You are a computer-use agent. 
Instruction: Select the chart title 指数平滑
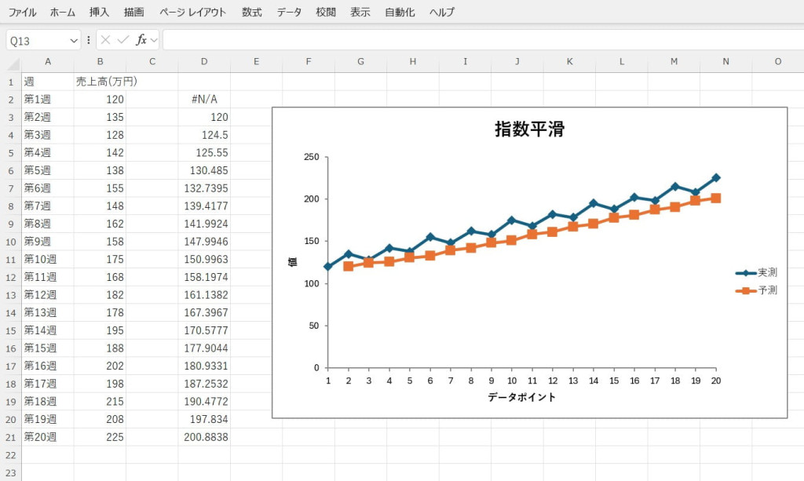[529, 130]
